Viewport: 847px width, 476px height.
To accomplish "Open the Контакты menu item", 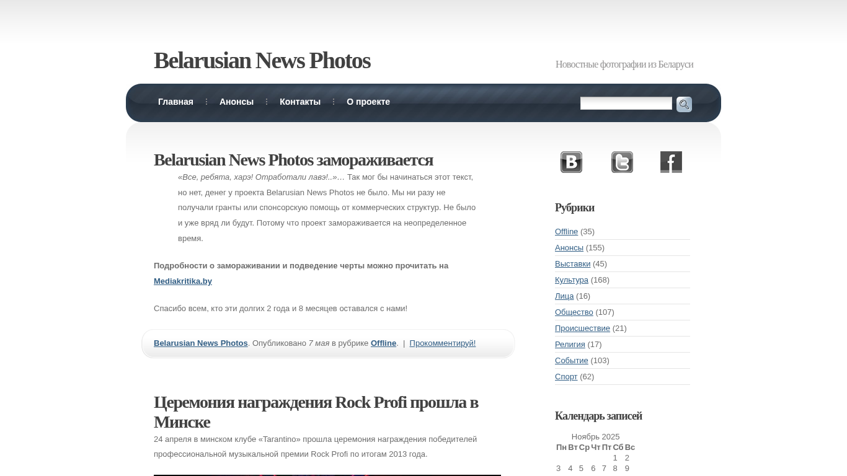I will pyautogui.click(x=300, y=102).
